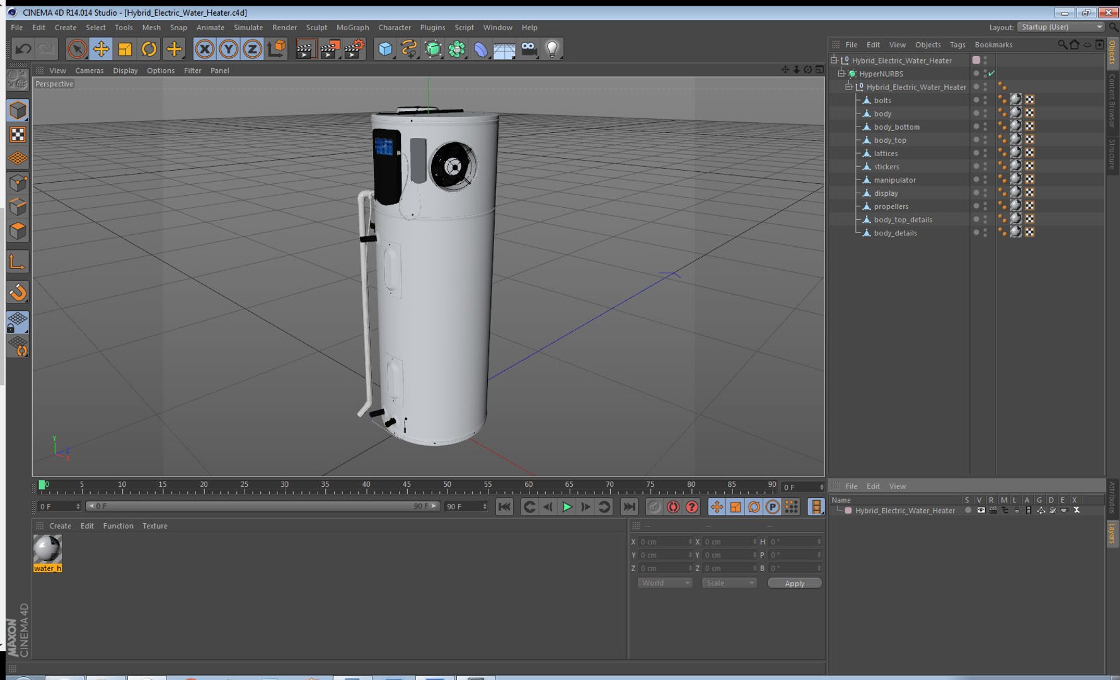Activate the Move tool in toolbar

point(101,48)
